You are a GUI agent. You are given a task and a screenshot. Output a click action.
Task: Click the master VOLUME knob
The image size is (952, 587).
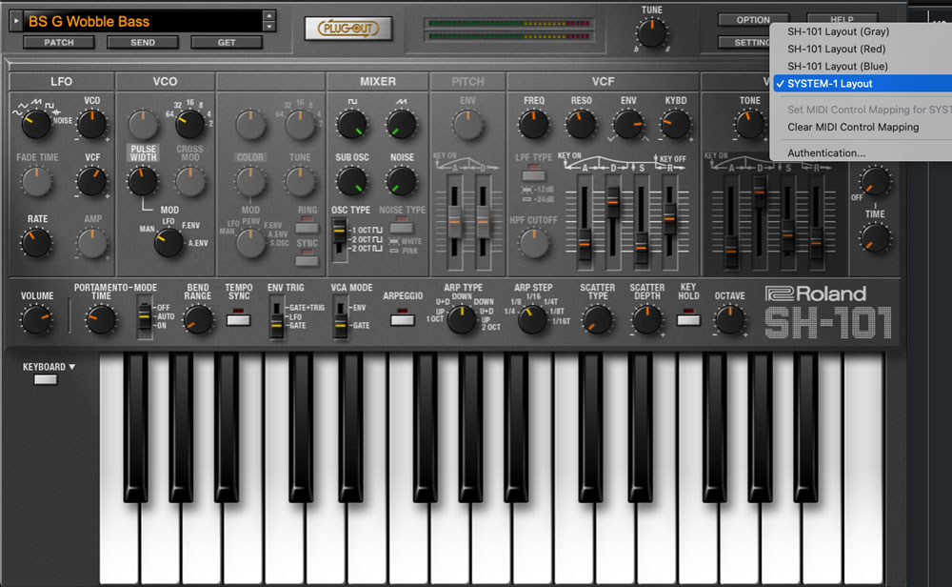coord(36,320)
